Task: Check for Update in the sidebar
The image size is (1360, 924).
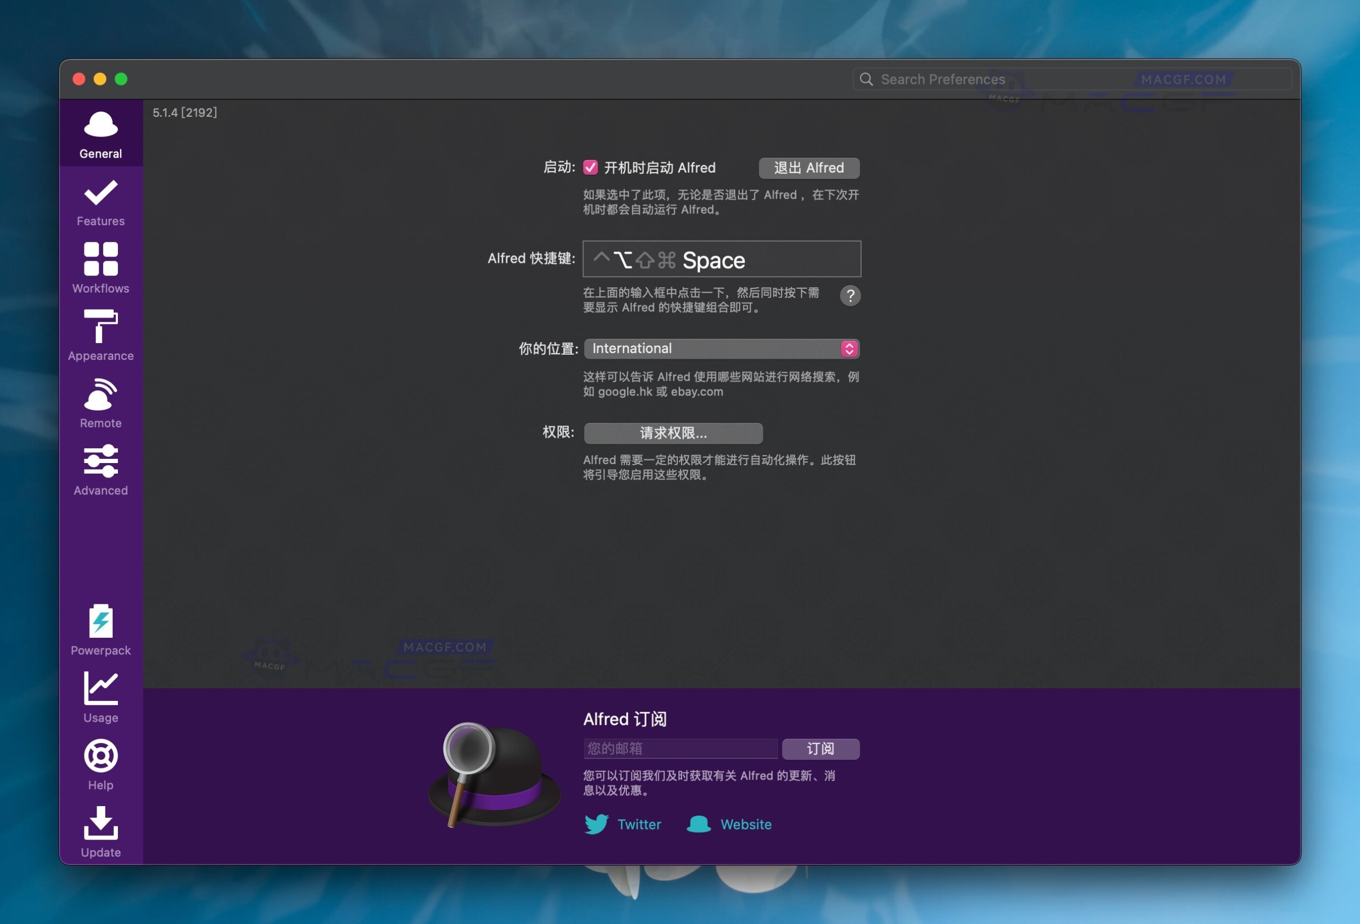Action: [100, 832]
